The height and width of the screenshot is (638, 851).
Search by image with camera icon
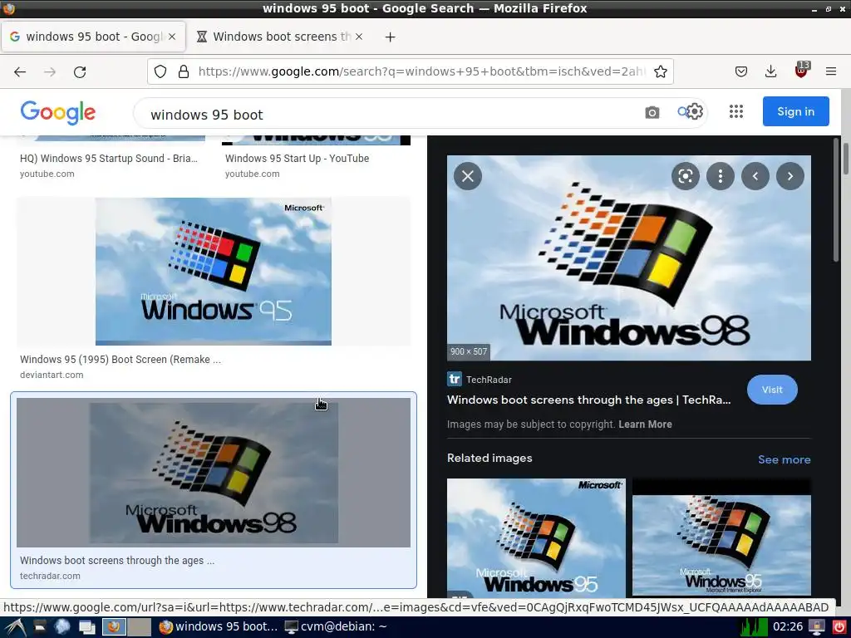652,112
